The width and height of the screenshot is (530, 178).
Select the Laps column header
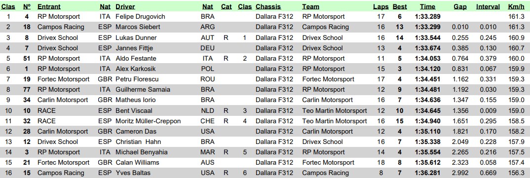point(381,6)
